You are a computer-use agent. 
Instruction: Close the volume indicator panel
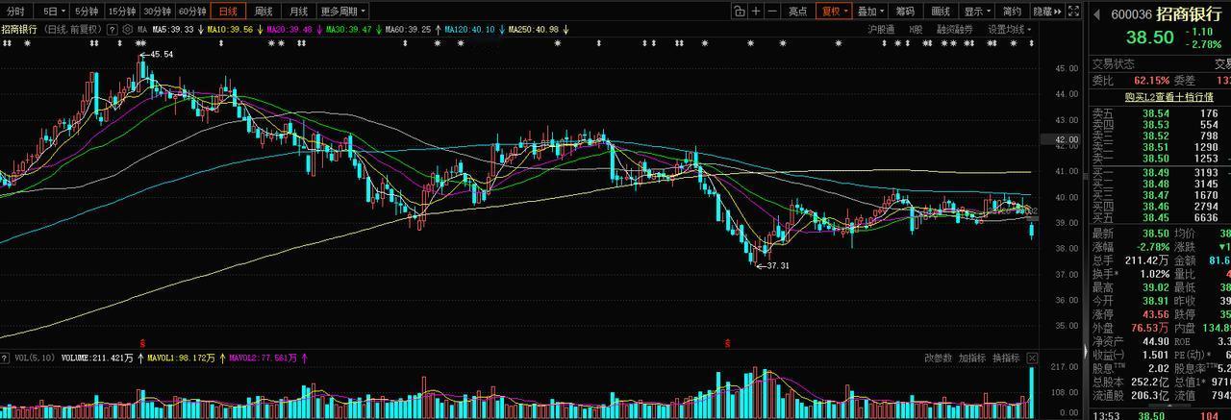pos(1032,358)
